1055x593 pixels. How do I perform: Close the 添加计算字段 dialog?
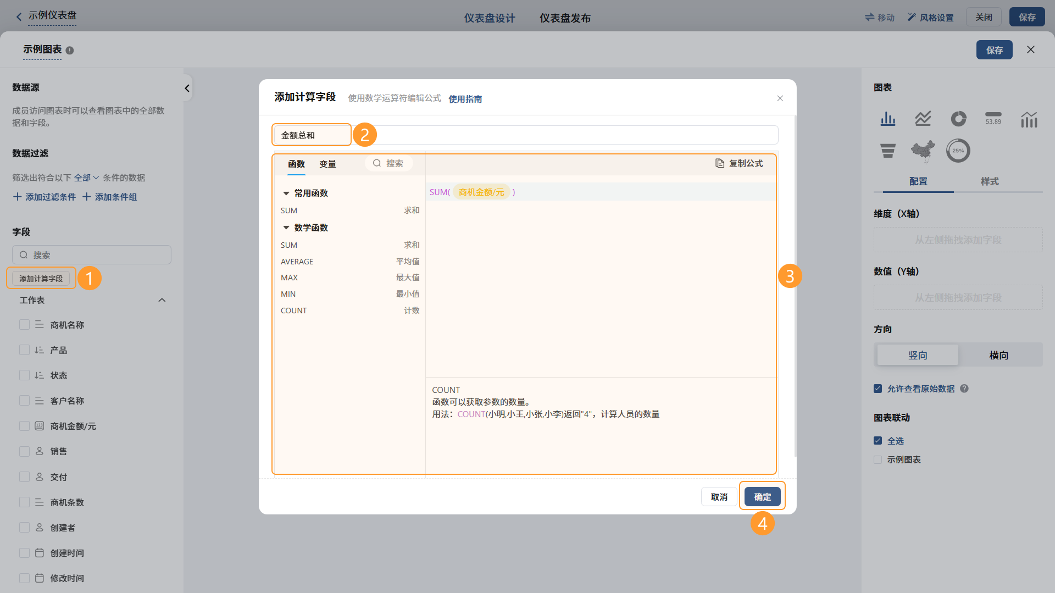pyautogui.click(x=780, y=98)
